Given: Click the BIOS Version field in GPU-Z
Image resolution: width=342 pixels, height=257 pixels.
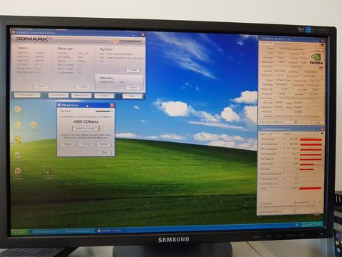Looking at the screenshot, I should click(x=296, y=67).
